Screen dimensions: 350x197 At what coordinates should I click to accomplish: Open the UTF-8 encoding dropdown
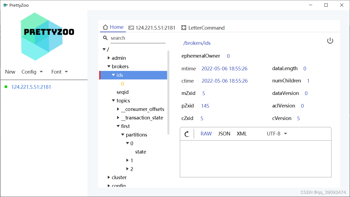(277, 134)
